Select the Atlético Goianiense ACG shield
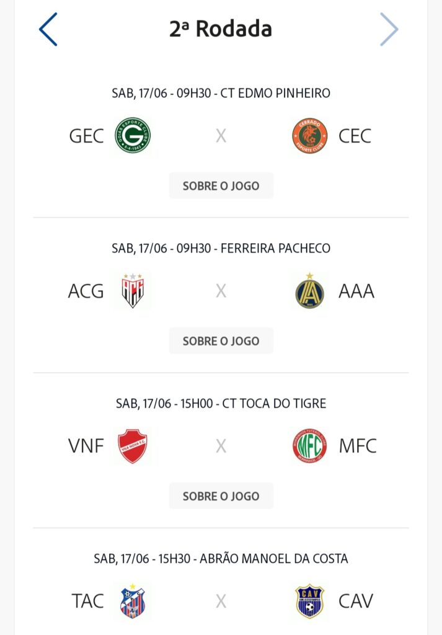Viewport: 442px width, 635px height. click(x=133, y=291)
